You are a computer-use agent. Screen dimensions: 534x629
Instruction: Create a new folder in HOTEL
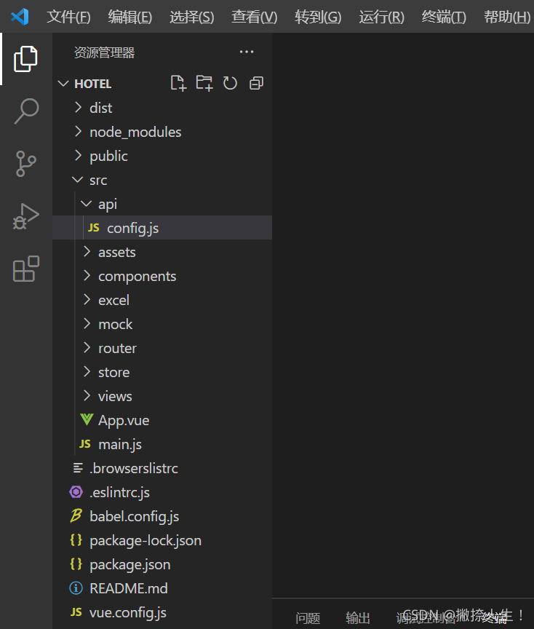pyautogui.click(x=204, y=84)
